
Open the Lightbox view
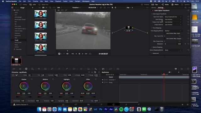tap(185, 4)
